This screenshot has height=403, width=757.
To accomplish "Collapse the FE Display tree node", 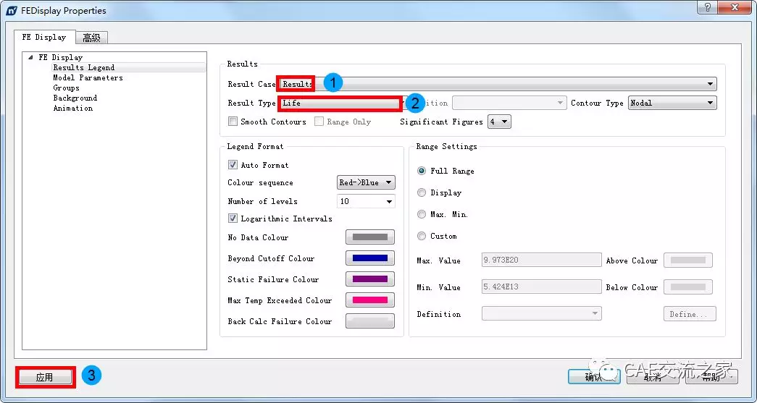I will (x=31, y=57).
